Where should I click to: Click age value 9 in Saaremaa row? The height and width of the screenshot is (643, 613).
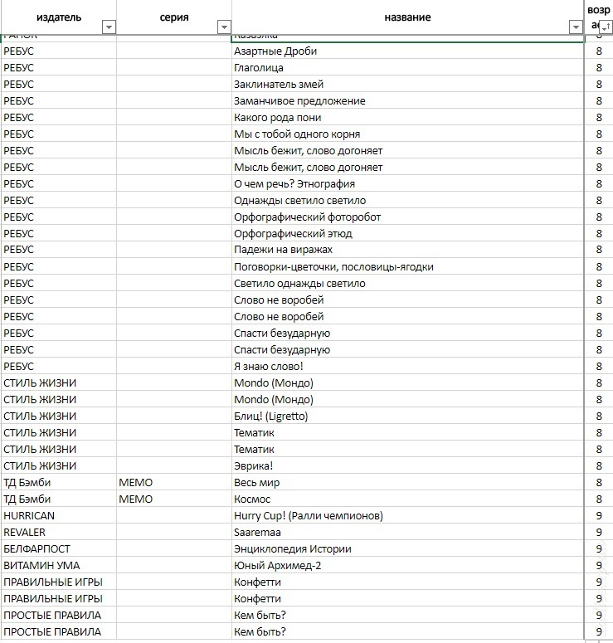tap(599, 533)
